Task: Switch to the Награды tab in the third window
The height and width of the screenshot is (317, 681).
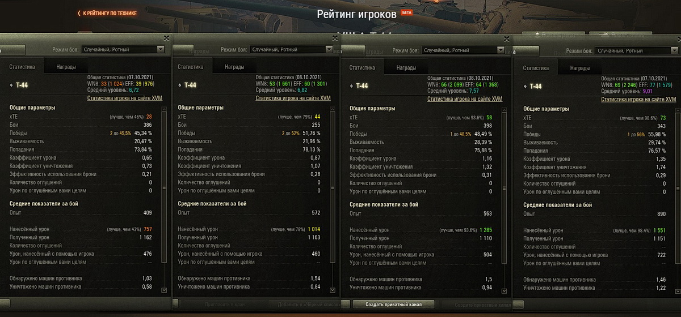Action: coord(406,68)
